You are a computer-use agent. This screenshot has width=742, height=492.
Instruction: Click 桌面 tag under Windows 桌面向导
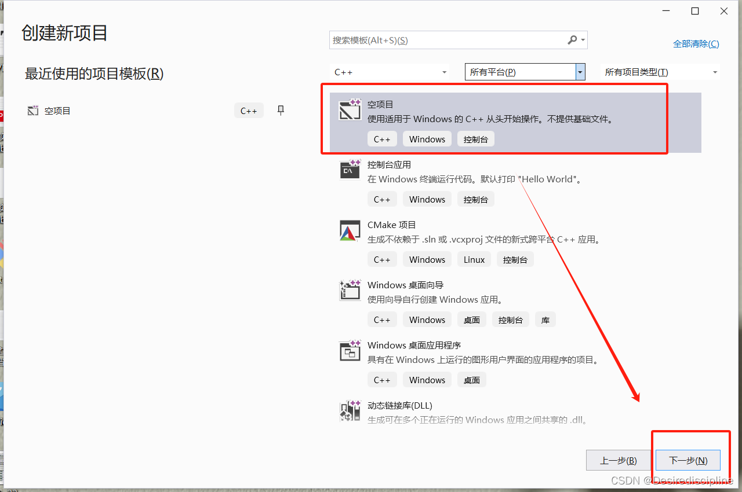coord(472,320)
